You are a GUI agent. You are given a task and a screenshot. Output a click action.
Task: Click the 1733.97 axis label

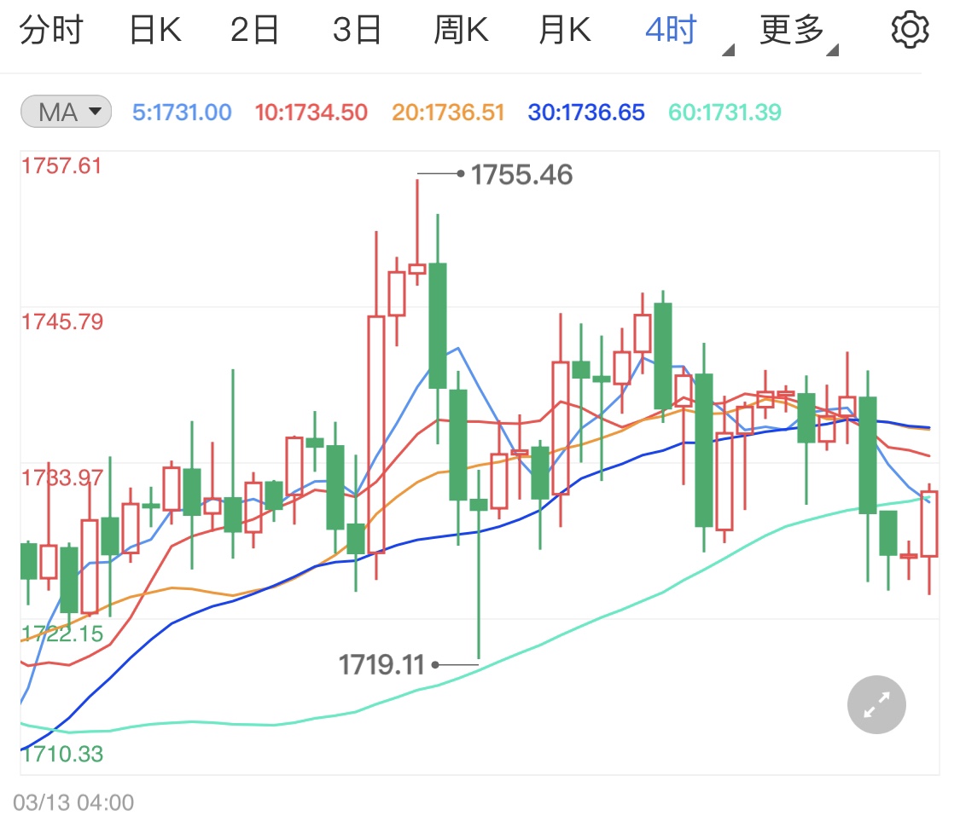pos(61,477)
